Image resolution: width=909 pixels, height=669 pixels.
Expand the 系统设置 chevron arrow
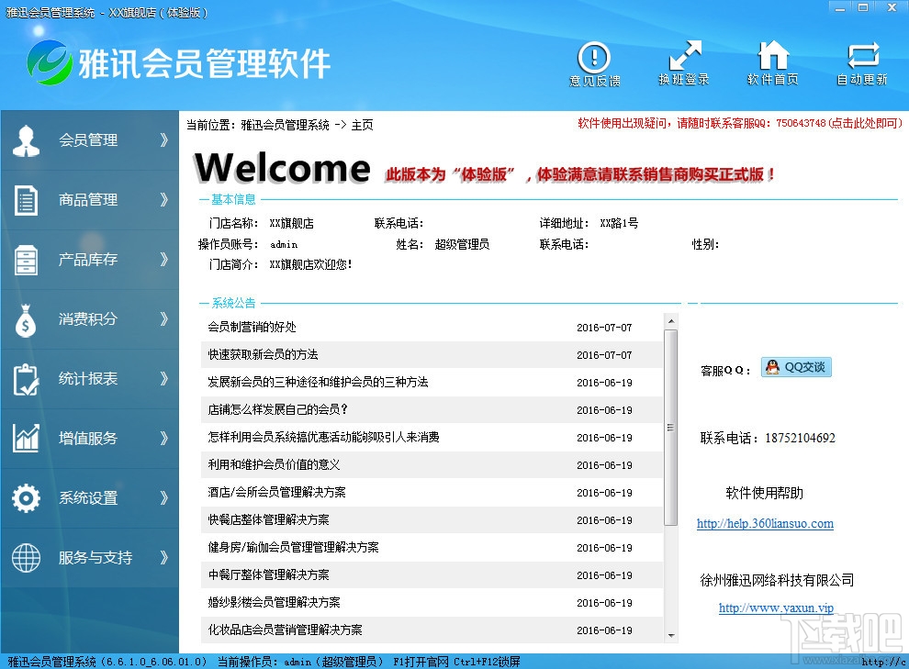(164, 498)
